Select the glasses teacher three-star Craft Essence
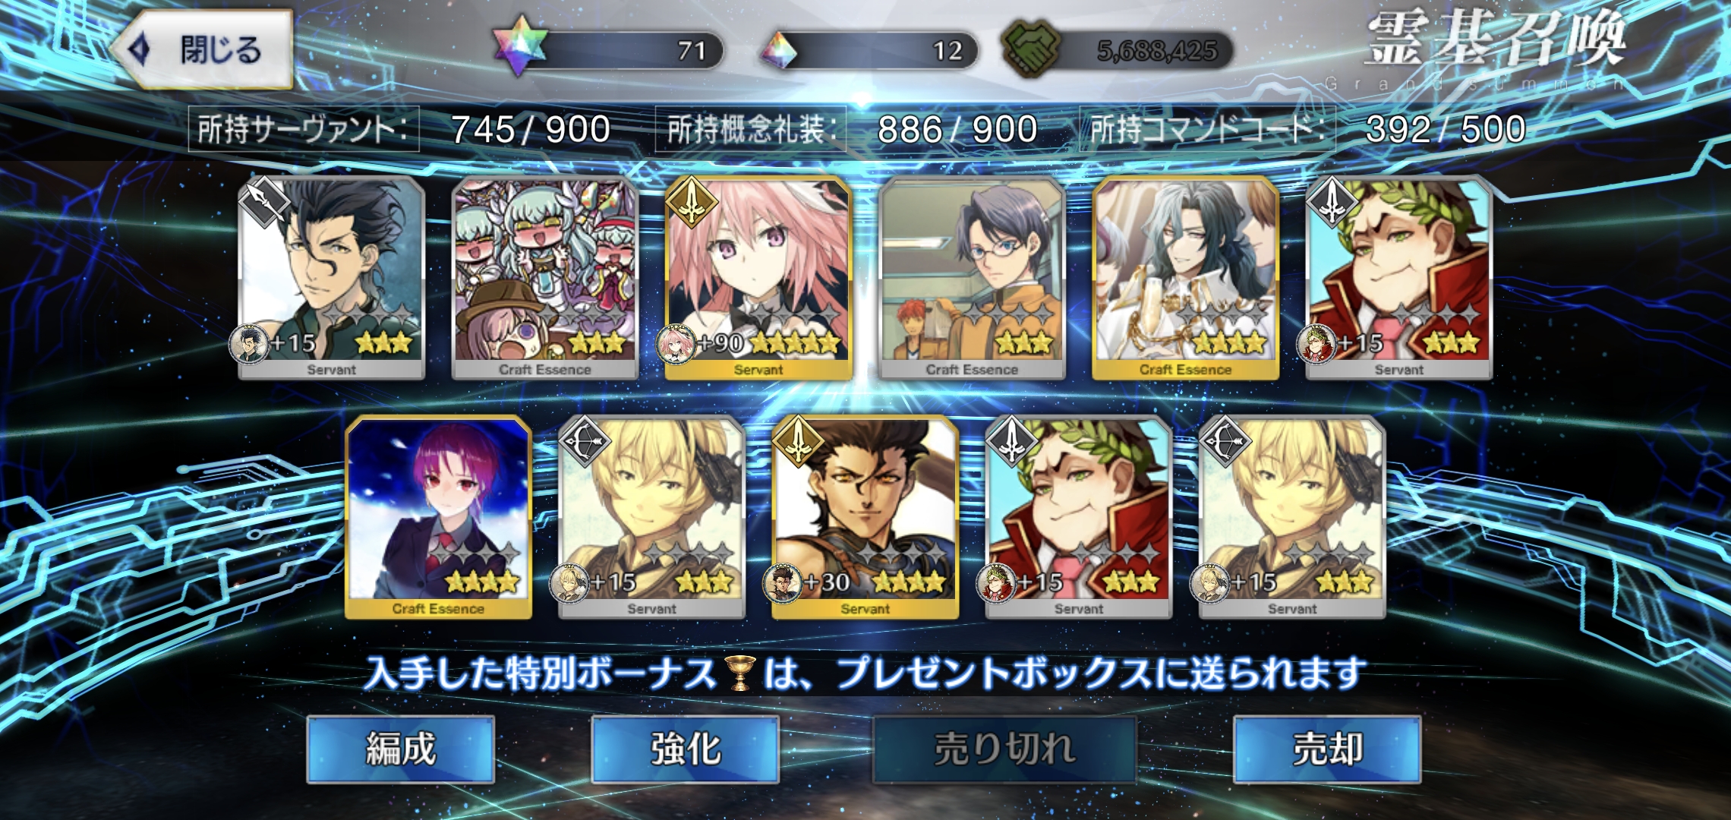 click(972, 278)
